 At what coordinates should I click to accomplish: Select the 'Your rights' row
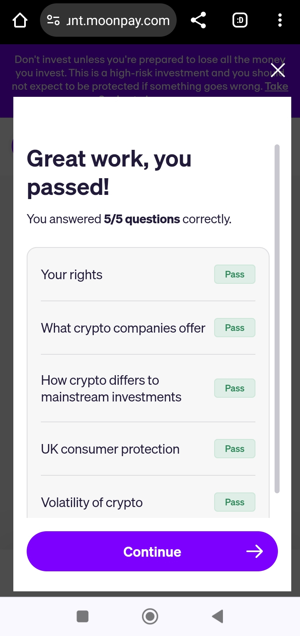(148, 275)
